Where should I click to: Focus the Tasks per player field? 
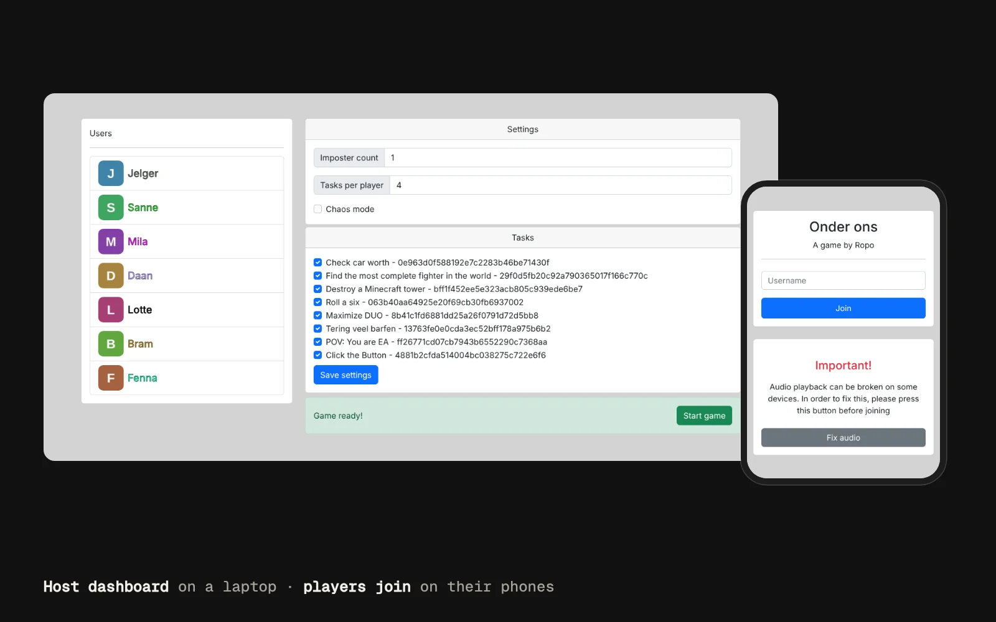tap(560, 185)
